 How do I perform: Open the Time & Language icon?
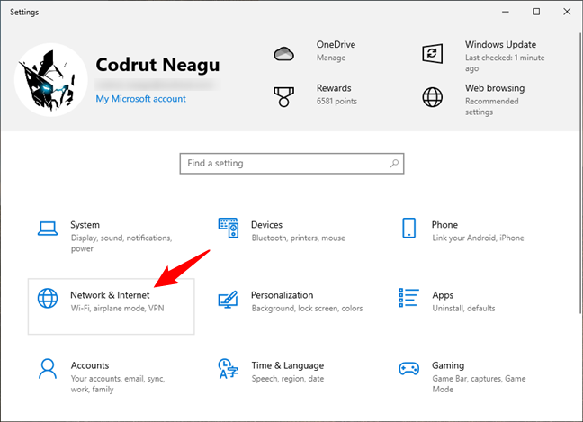click(x=228, y=368)
